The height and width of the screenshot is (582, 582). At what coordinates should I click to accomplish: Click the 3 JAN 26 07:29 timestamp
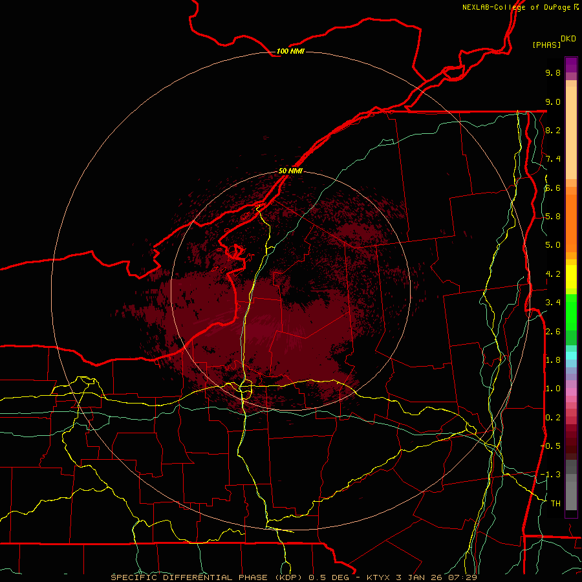coord(436,577)
